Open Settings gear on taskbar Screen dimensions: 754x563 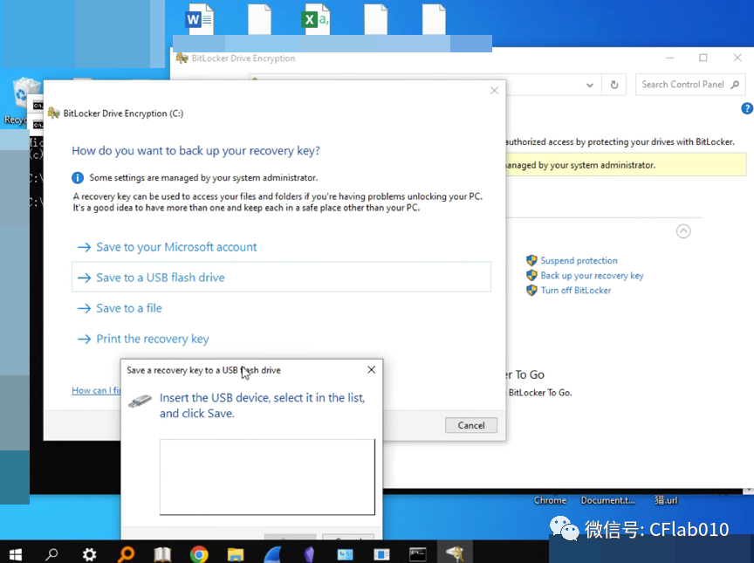click(x=89, y=554)
